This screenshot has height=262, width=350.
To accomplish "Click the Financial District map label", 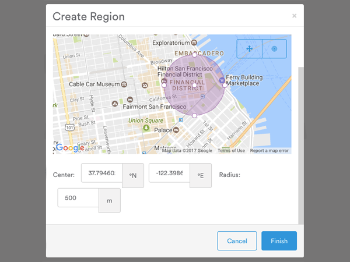I will (187, 85).
